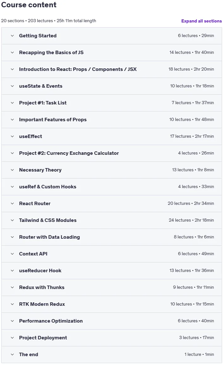
Task: Expand Router with Data Loading section
Action: click(112, 237)
